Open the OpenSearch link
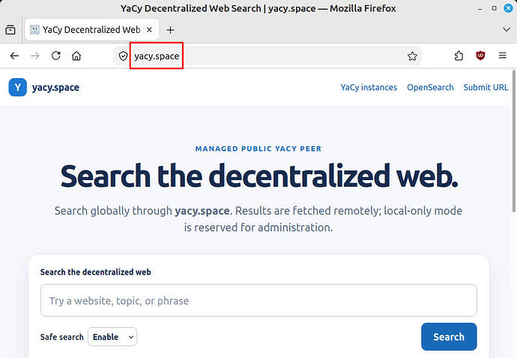517x358 pixels. tap(430, 87)
